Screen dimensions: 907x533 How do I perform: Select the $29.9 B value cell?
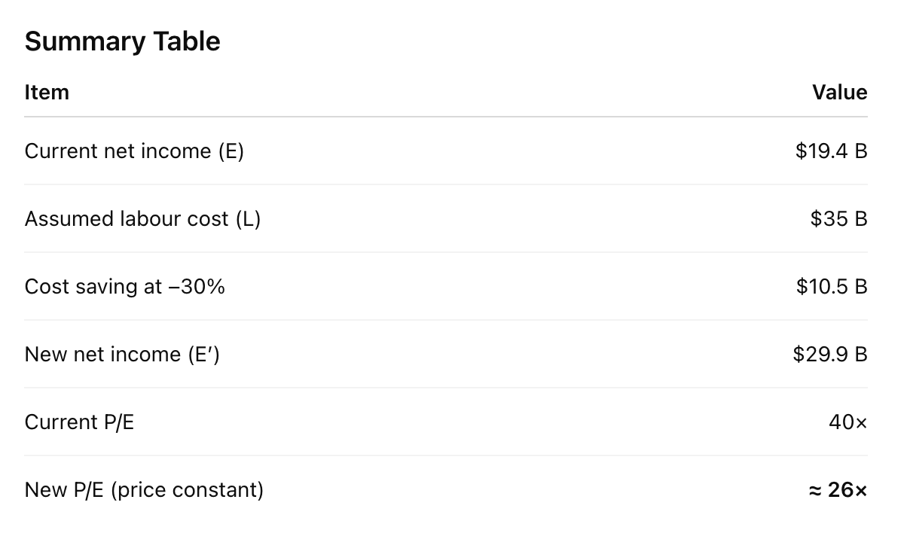pyautogui.click(x=830, y=355)
